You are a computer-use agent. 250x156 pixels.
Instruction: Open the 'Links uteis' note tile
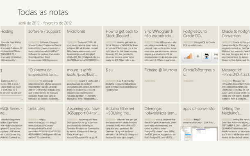pos(45,122)
